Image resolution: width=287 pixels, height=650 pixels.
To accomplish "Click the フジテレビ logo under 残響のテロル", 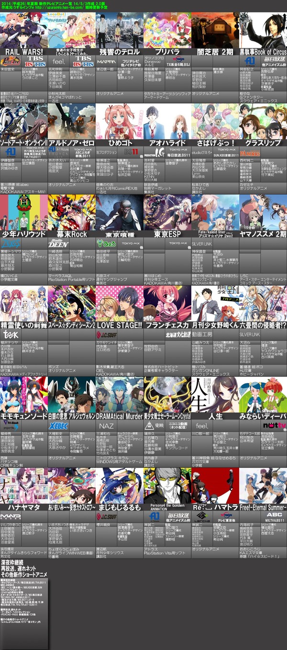I will click(x=130, y=62).
